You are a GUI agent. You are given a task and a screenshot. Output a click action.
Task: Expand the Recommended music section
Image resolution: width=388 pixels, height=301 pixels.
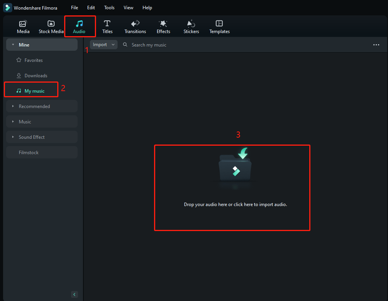click(35, 106)
